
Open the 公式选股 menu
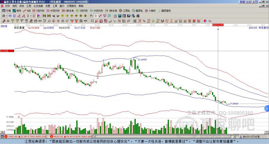[38, 6]
